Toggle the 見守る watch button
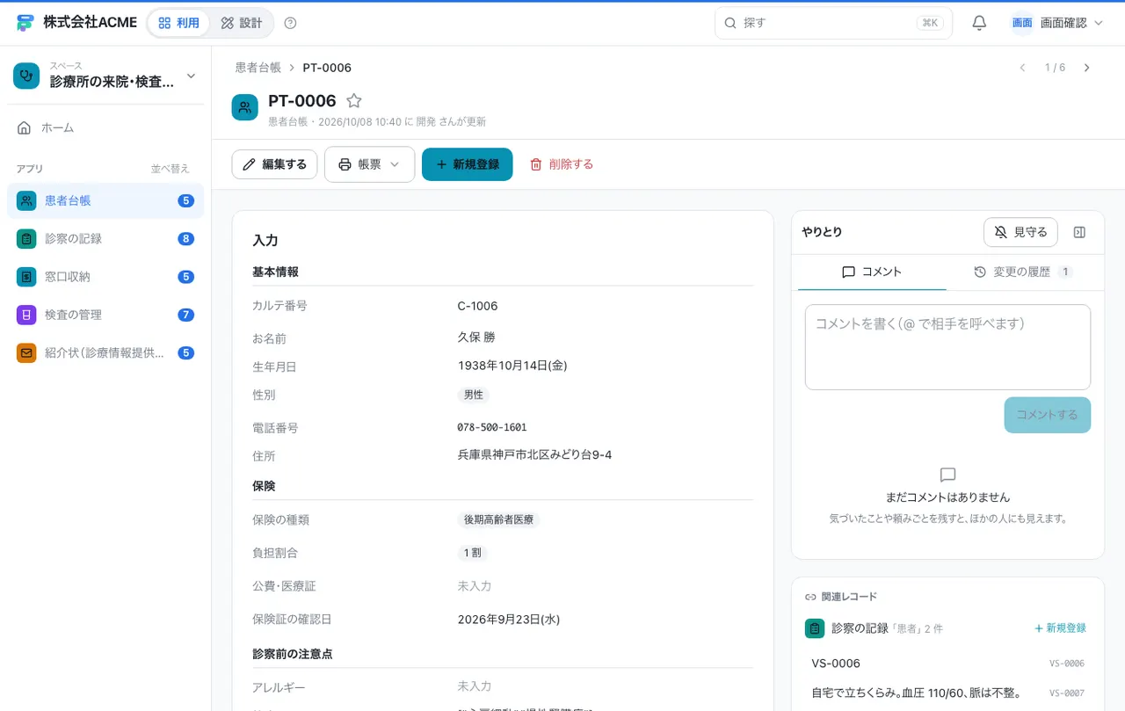 [1020, 232]
